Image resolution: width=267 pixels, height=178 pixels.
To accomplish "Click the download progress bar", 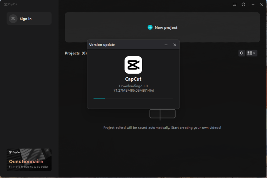I will click(x=133, y=98).
